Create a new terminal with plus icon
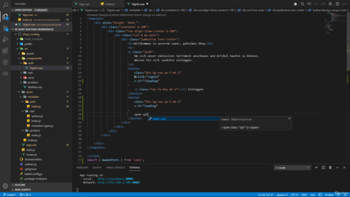 coord(316,167)
